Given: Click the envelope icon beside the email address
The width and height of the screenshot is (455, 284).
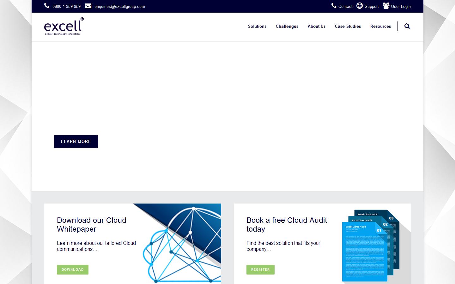Looking at the screenshot, I should (88, 6).
